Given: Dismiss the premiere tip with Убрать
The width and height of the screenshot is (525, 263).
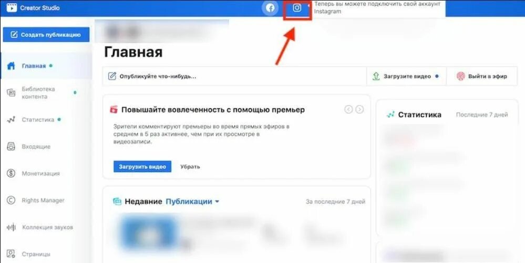Looking at the screenshot, I should 190,167.
